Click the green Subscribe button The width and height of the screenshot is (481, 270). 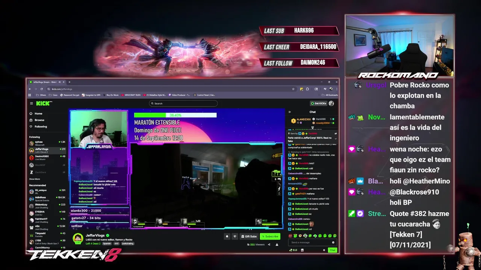click(x=270, y=236)
